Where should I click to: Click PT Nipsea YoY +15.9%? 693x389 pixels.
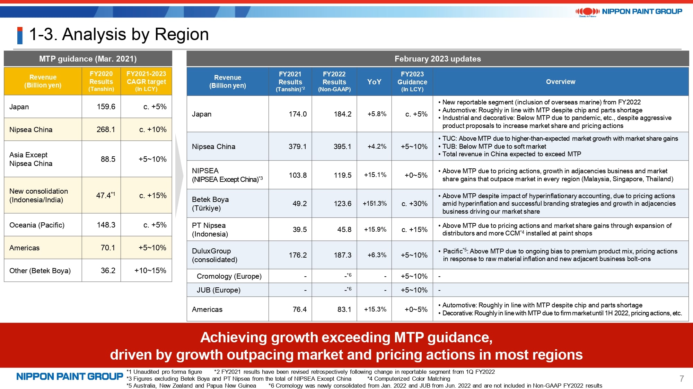coord(375,229)
